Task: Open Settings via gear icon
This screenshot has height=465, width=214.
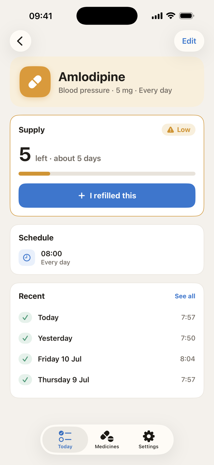Action: coord(149,436)
